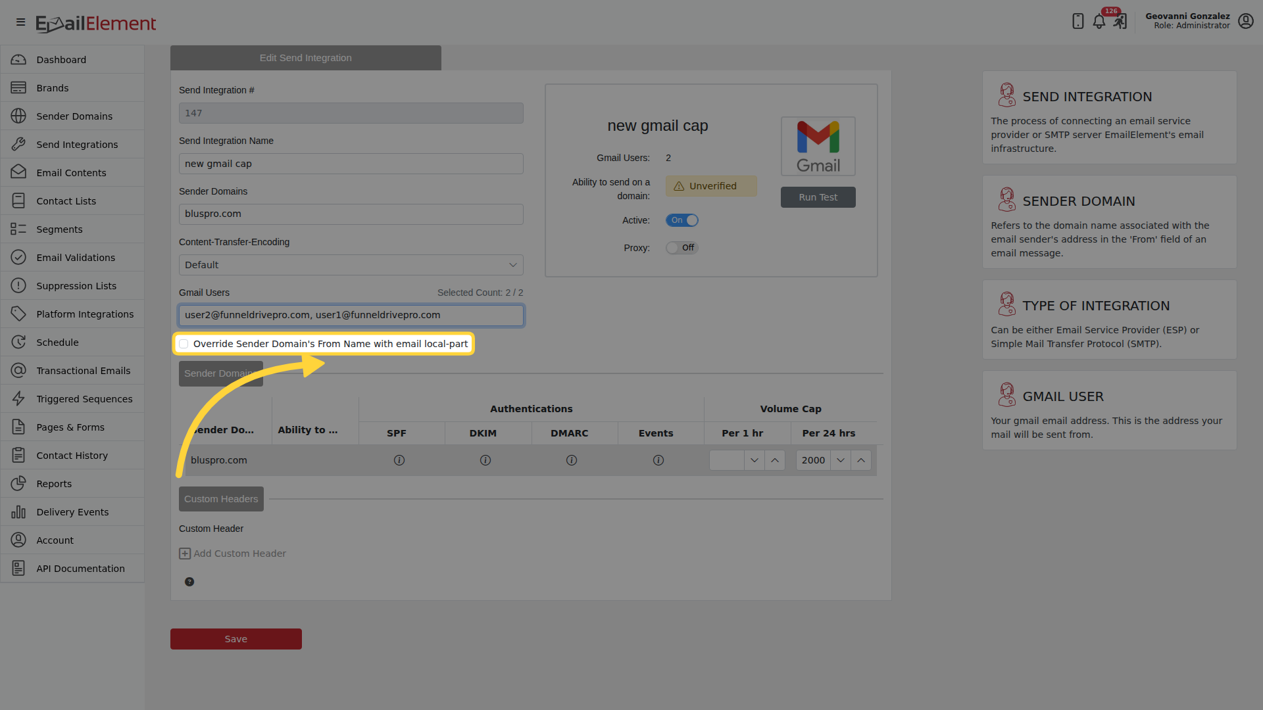Click the Segments list icon
Image resolution: width=1263 pixels, height=710 pixels.
[x=18, y=229]
